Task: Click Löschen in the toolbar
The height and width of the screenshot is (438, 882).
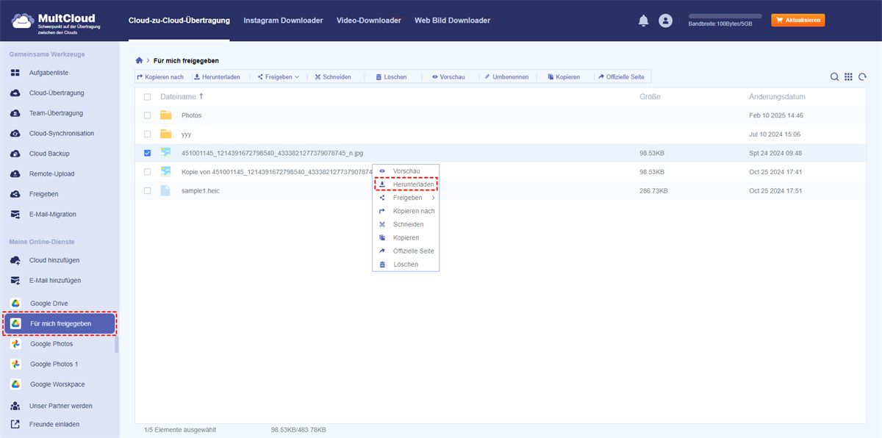Action: point(390,77)
